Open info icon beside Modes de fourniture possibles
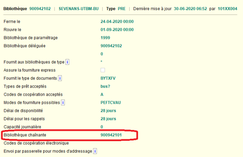 coord(63,103)
